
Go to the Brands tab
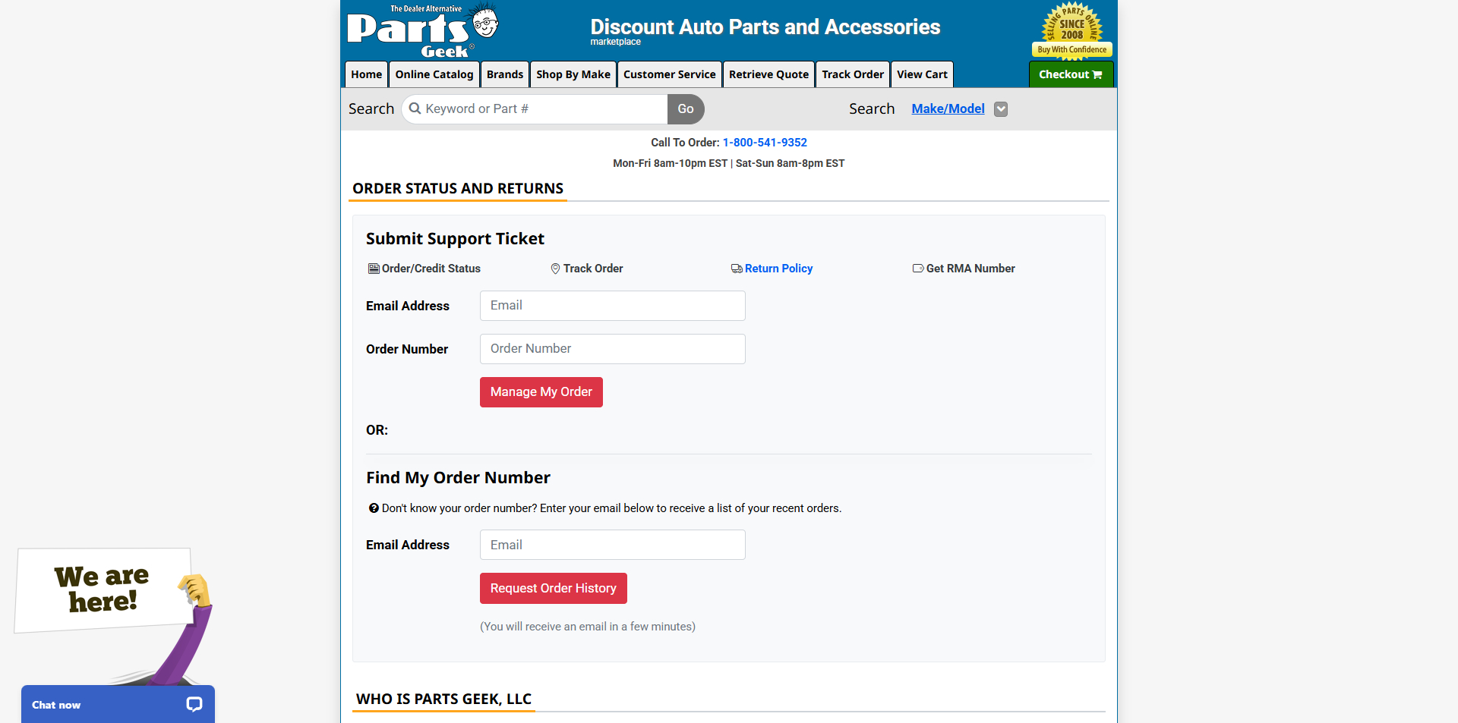coord(505,74)
